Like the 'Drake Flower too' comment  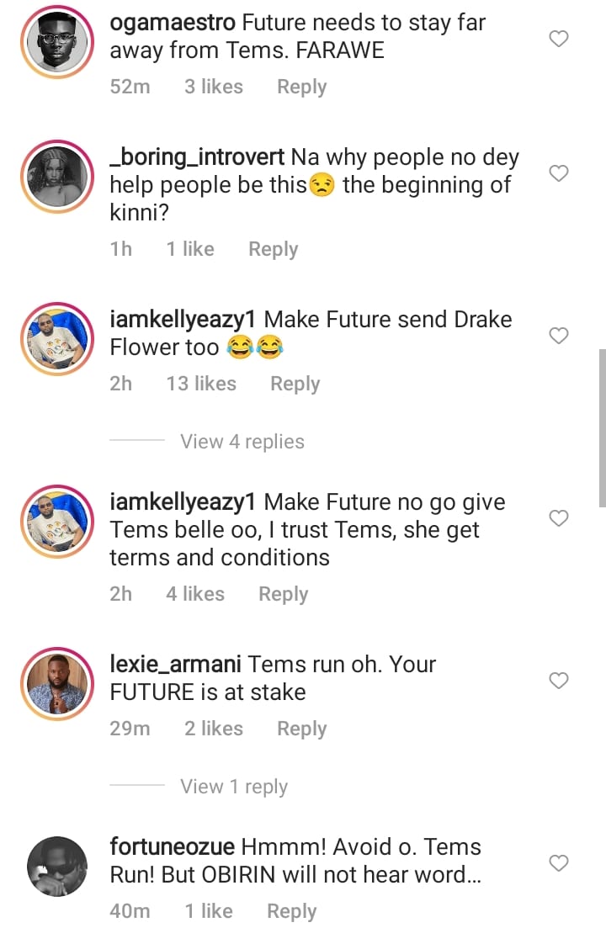pyautogui.click(x=559, y=336)
